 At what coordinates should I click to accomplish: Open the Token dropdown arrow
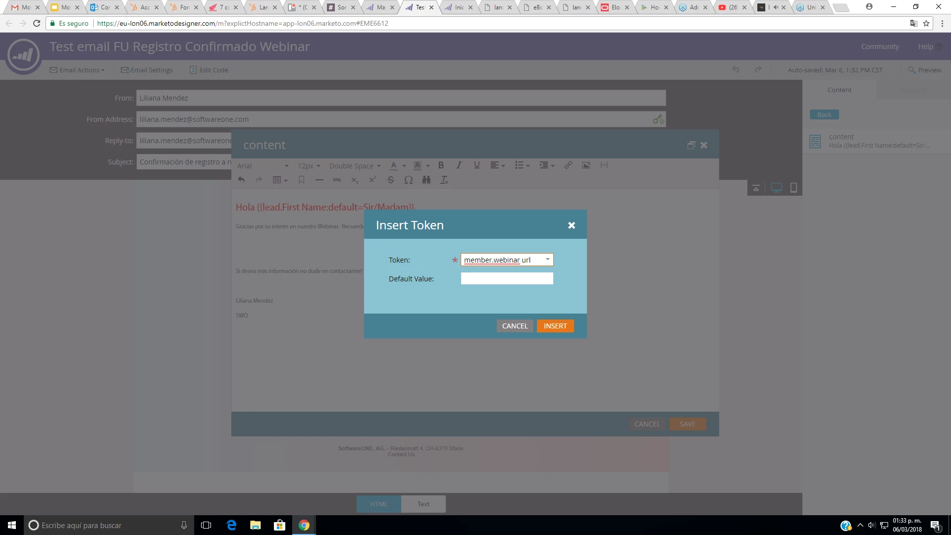point(547,260)
